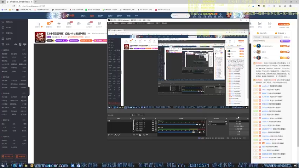Click the orange PC客户端 button
Image resolution: width=299 pixels, height=168 pixels.
(284, 24)
